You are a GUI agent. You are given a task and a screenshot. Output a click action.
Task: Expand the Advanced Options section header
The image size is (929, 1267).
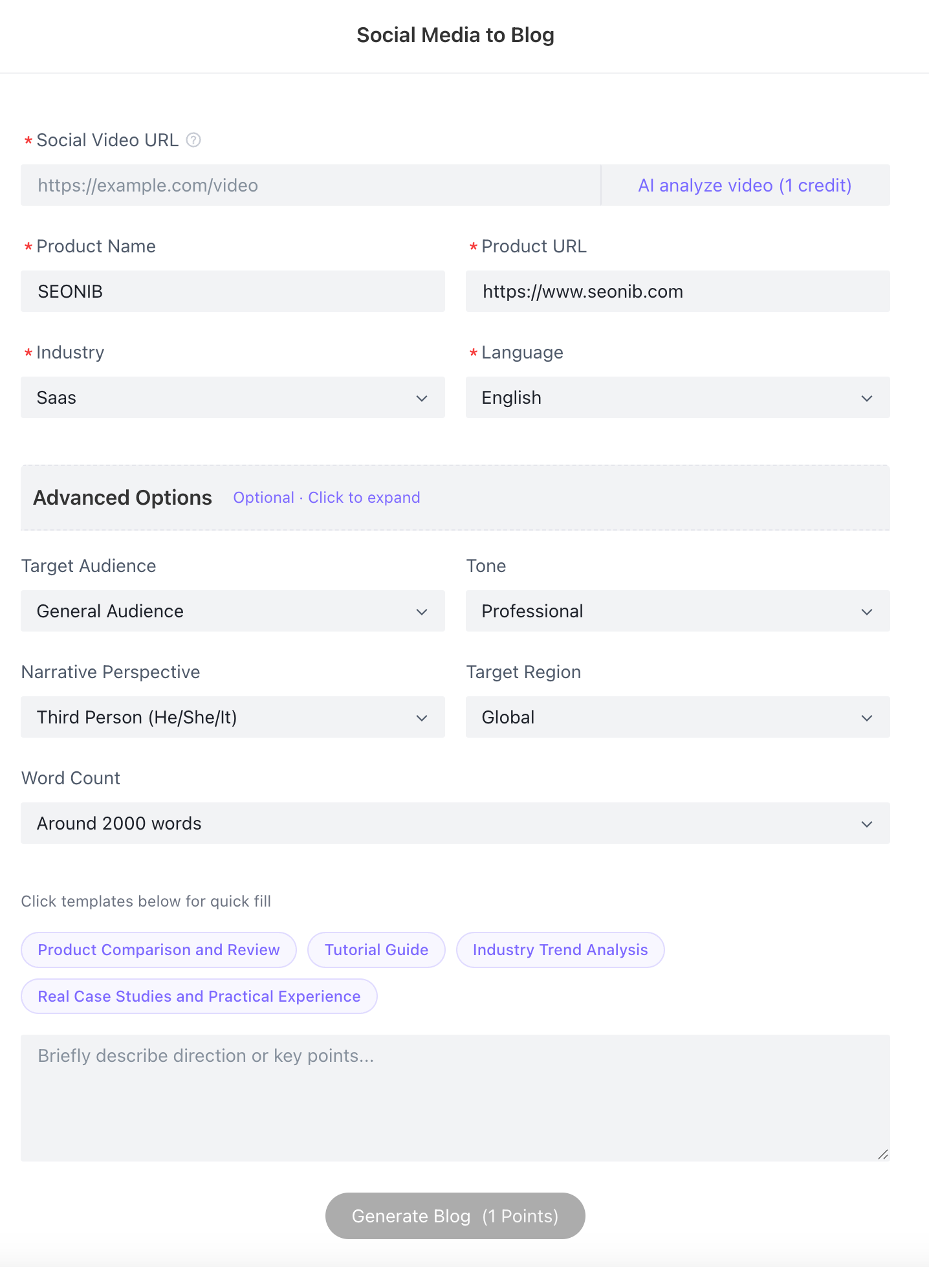tap(123, 498)
